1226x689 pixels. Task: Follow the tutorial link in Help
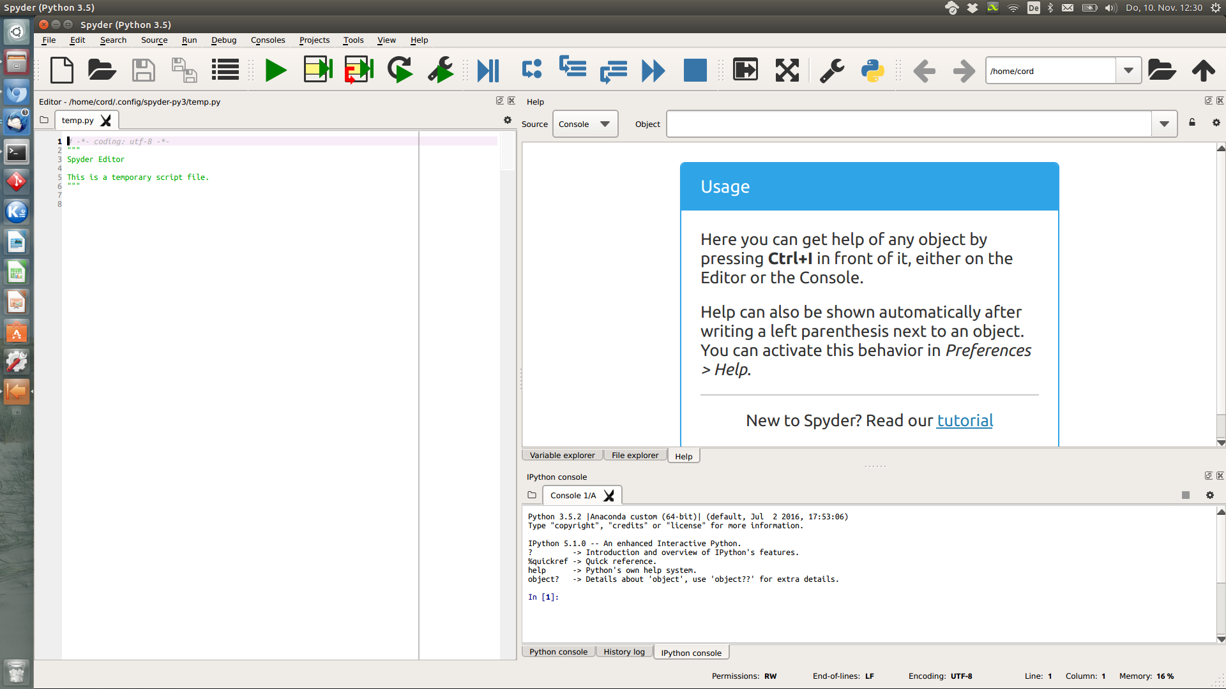[965, 420]
